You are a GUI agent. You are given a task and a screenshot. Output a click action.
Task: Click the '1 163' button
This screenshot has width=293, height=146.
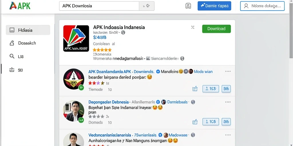click(x=211, y=89)
